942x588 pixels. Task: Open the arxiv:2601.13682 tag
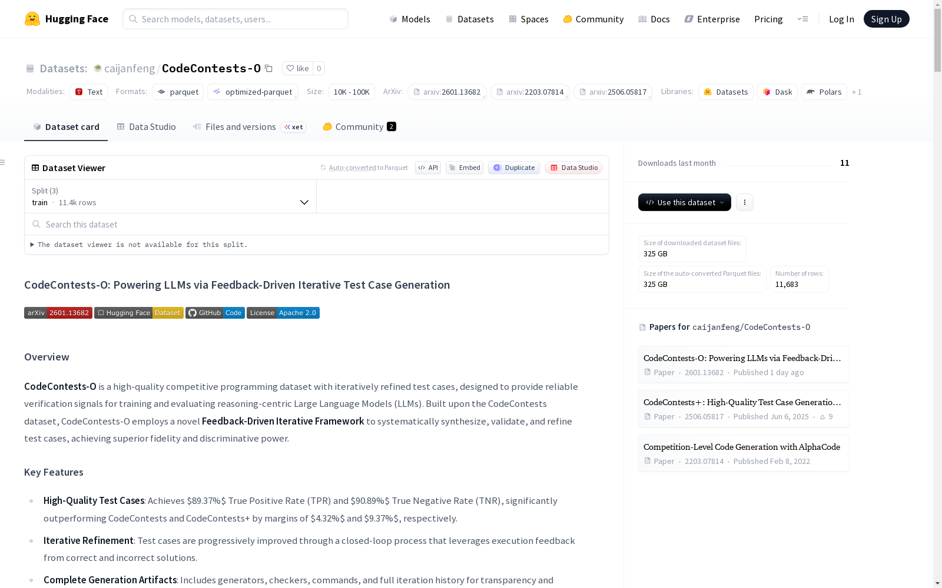[x=447, y=92]
